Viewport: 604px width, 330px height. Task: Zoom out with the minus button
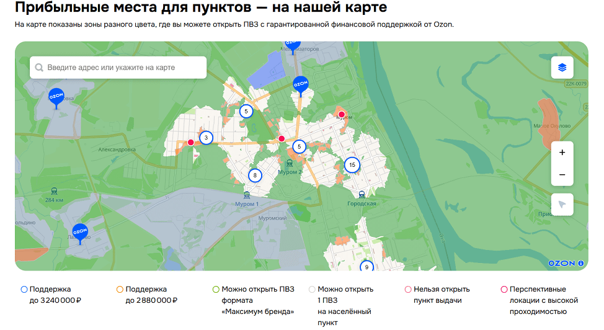point(562,175)
